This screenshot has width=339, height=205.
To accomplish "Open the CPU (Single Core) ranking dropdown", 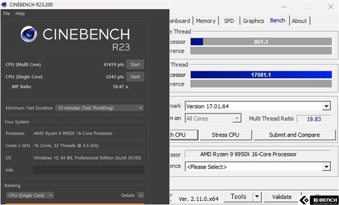I will coord(30,195).
